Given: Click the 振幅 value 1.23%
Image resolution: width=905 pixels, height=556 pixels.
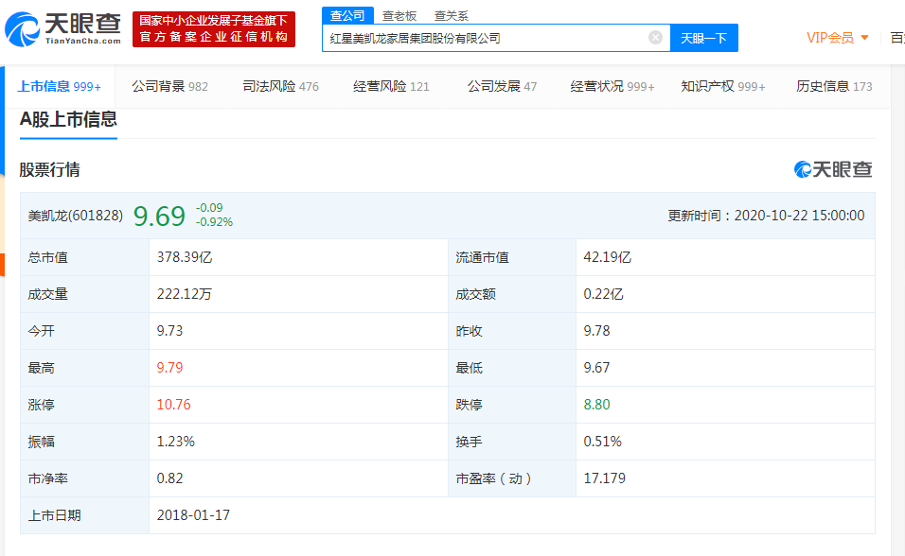Looking at the screenshot, I should tap(176, 442).
